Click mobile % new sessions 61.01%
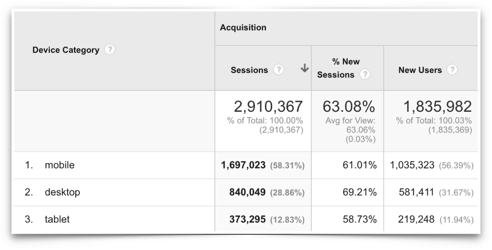 [359, 165]
